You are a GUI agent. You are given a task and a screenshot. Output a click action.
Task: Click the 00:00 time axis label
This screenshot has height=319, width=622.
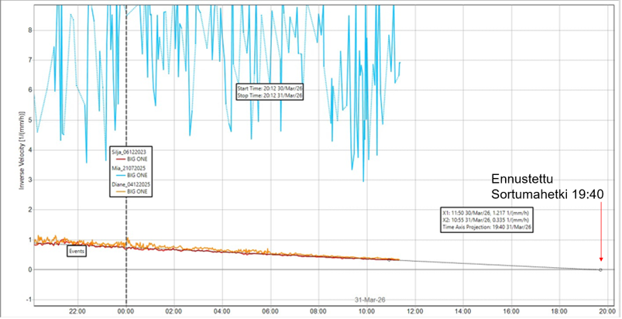click(125, 310)
